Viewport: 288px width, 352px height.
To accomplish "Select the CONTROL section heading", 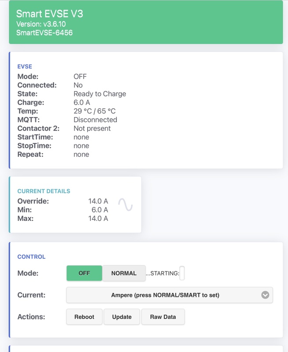I will (x=31, y=257).
